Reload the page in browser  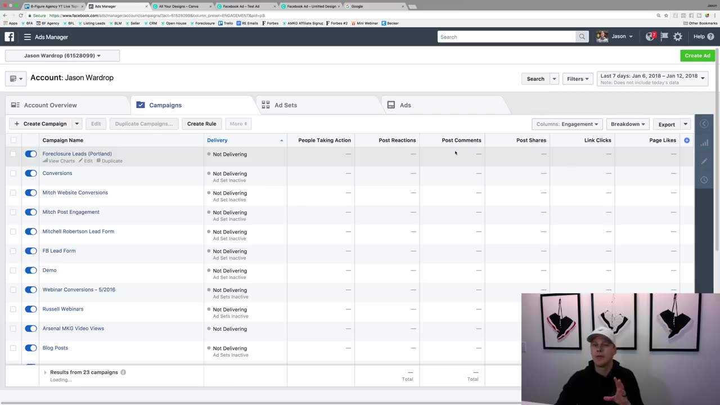click(x=21, y=16)
